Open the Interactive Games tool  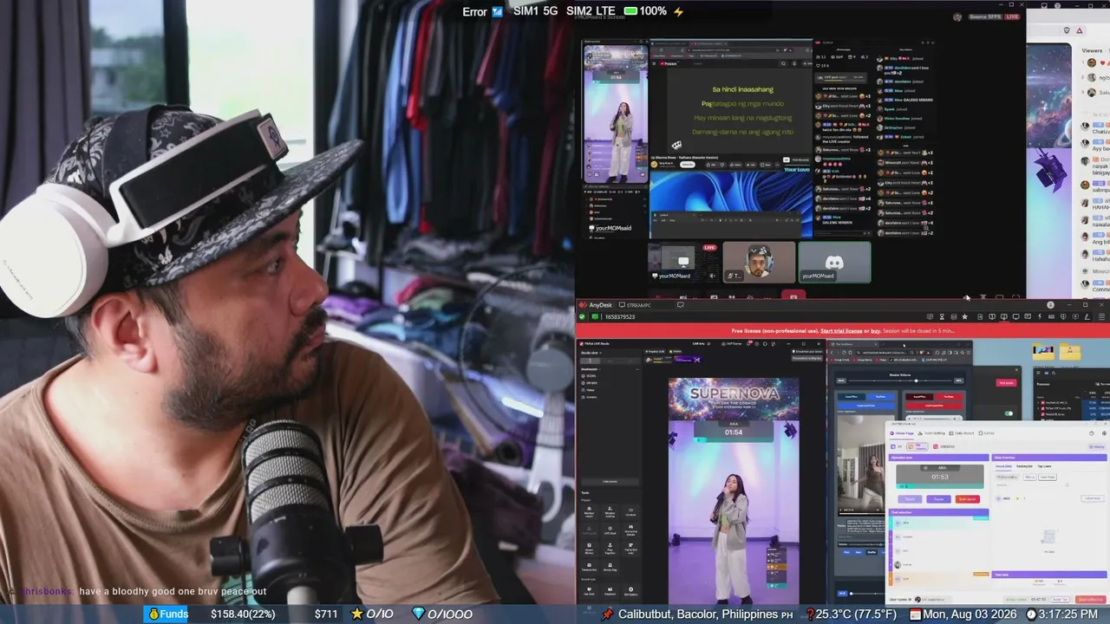point(630,530)
